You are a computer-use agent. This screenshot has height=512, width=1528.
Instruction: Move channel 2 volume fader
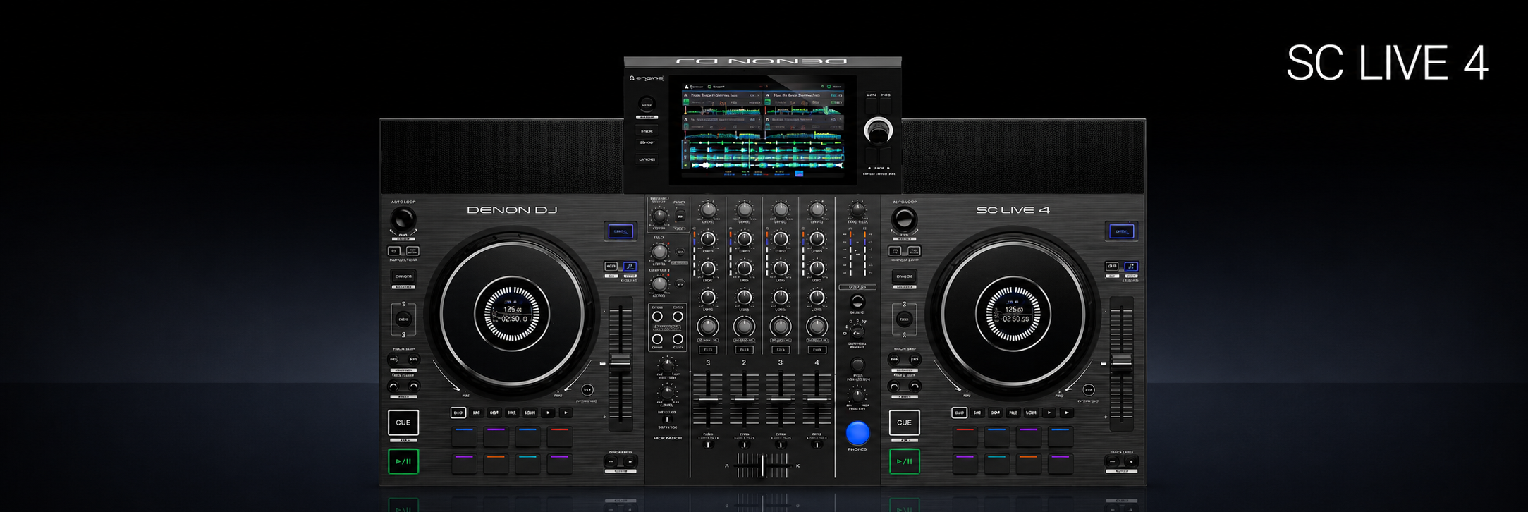(744, 400)
